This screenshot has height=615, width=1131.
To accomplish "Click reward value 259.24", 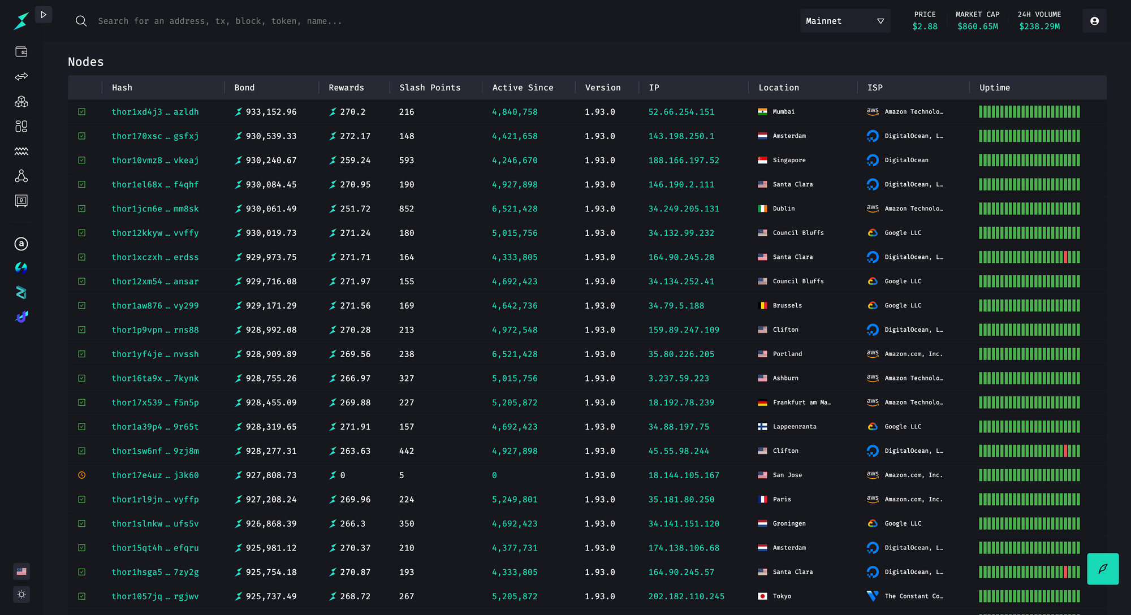I will (355, 161).
